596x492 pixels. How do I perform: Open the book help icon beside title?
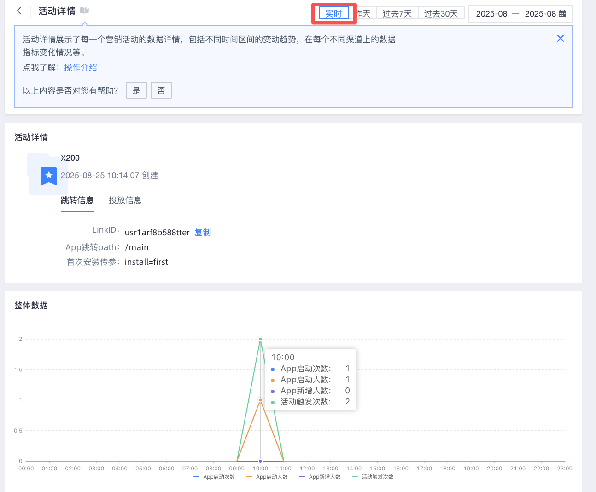coord(84,11)
